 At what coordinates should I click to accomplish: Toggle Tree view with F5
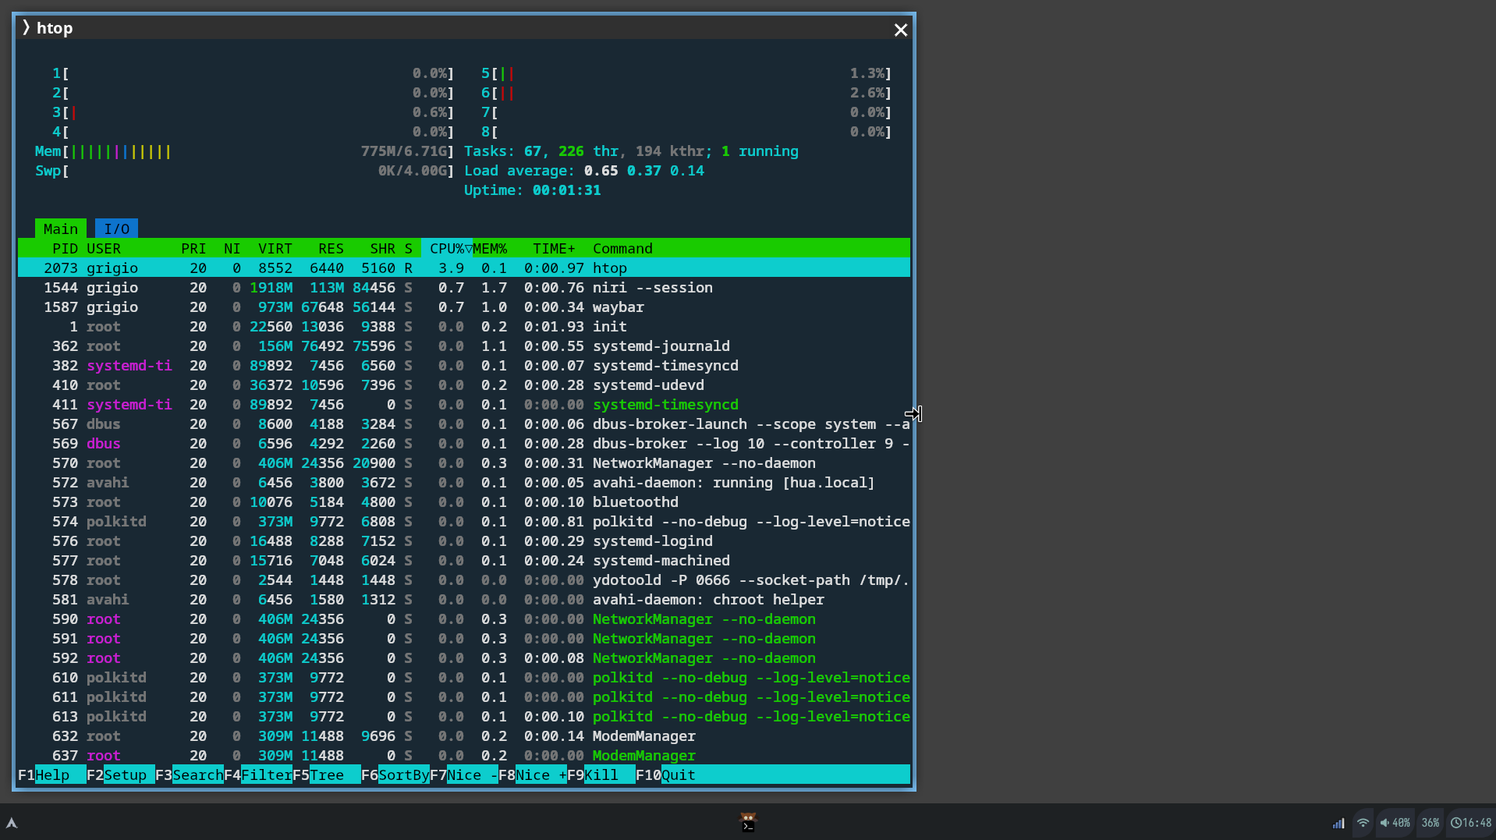(x=327, y=774)
